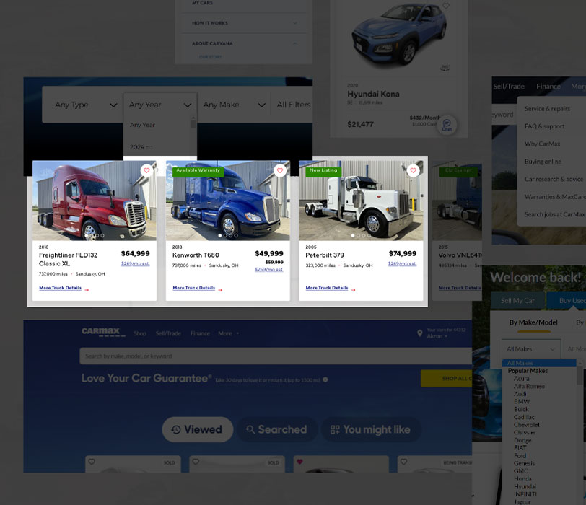Image resolution: width=586 pixels, height=505 pixels.
Task: Favorite second car card beside SOLD badge
Action: (x=196, y=462)
